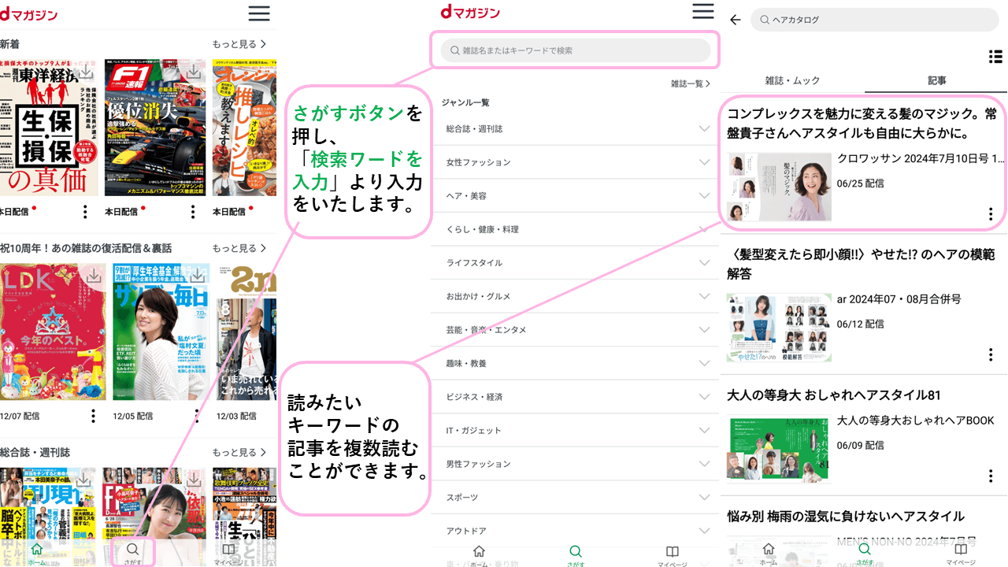Open article 悩み別 梅雨の湿気に負けないヘアスタイル
Screen dimensions: 1008x567
point(846,516)
